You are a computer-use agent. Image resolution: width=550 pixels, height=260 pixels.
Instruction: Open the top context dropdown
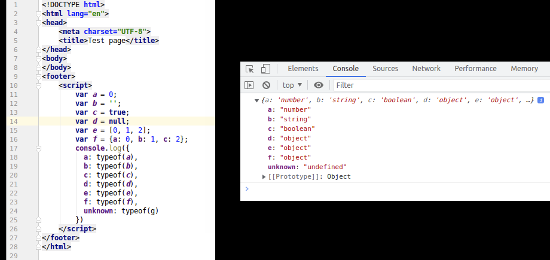[292, 85]
